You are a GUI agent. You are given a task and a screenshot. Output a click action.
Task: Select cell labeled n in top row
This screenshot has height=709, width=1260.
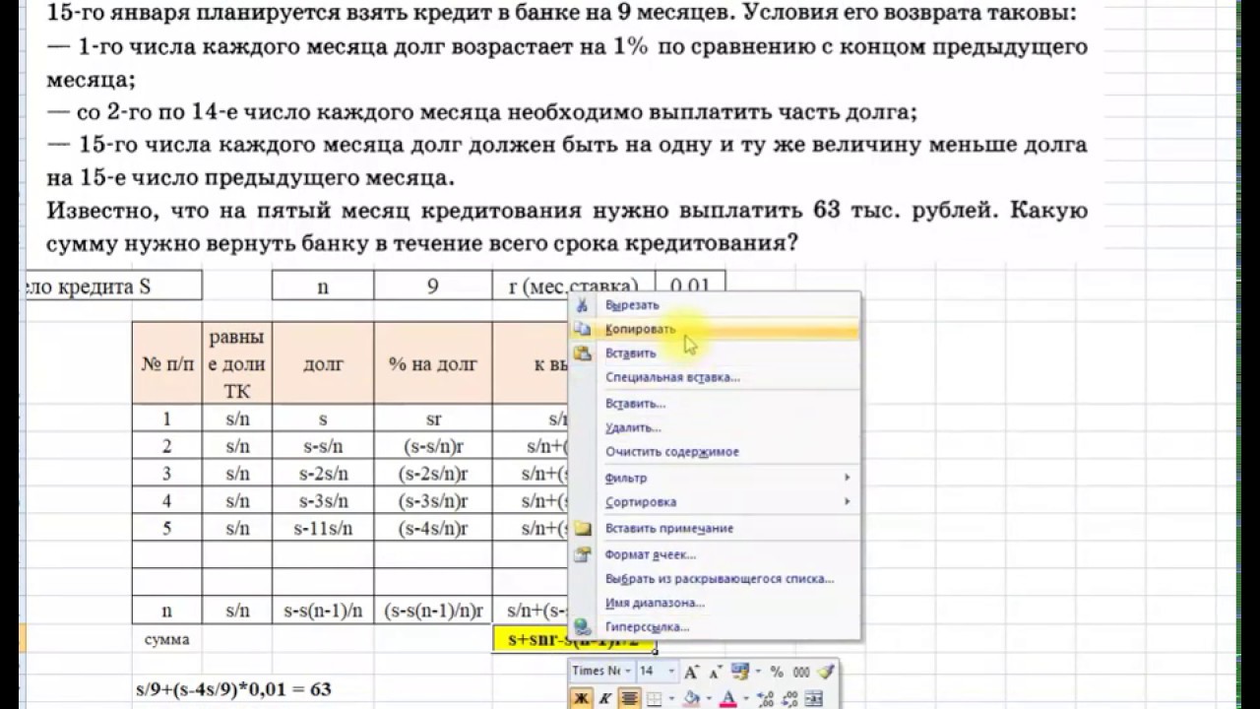point(323,287)
